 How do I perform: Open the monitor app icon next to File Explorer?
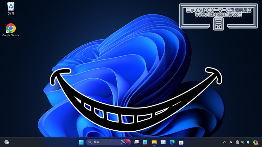pos(163,142)
